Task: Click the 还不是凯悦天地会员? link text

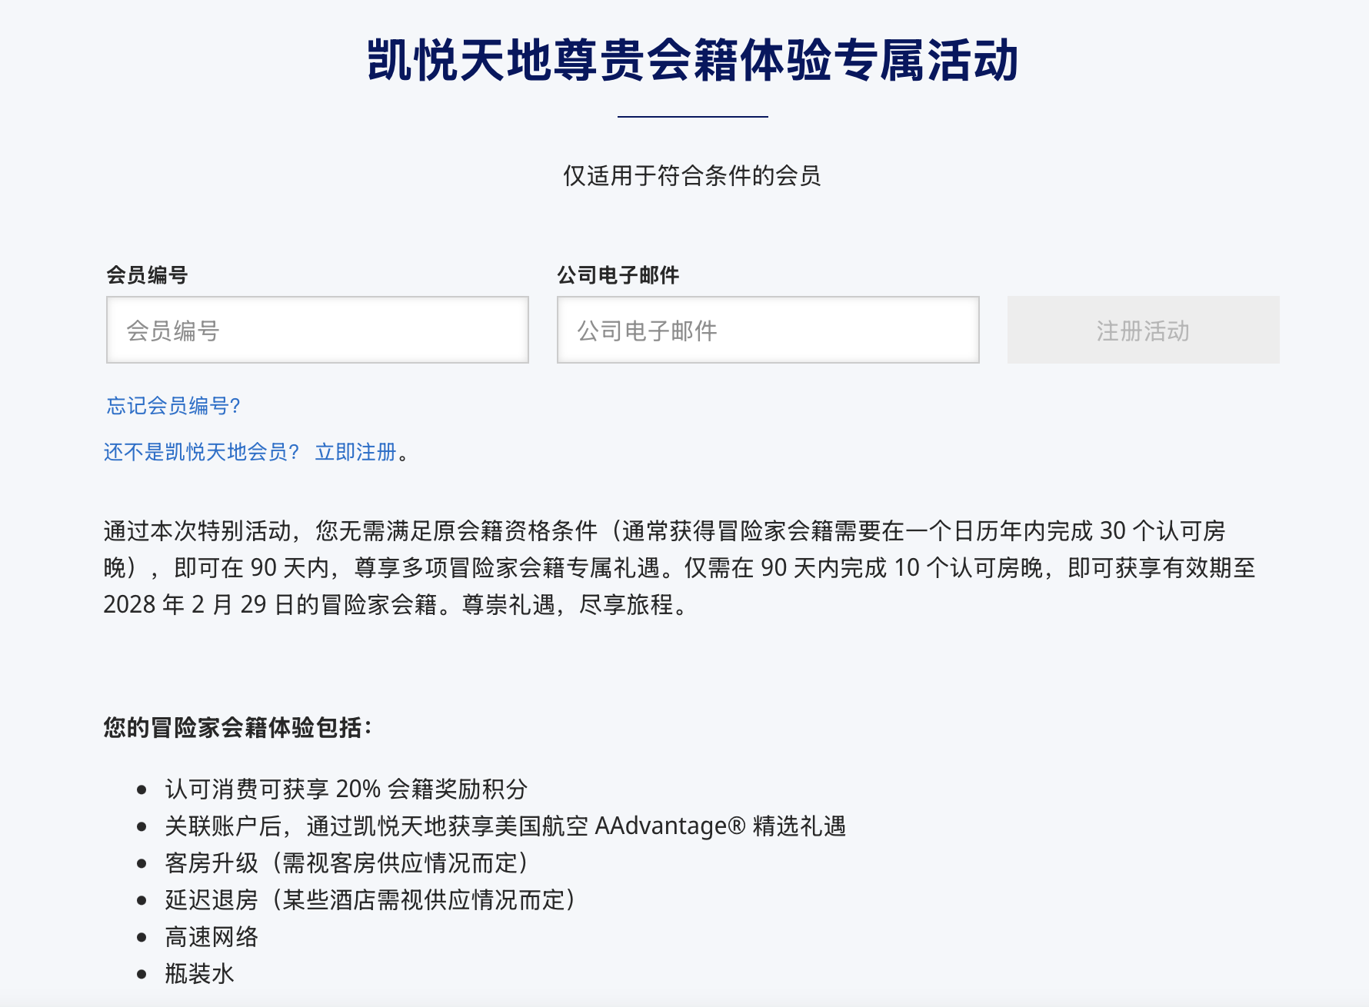Action: tap(201, 452)
